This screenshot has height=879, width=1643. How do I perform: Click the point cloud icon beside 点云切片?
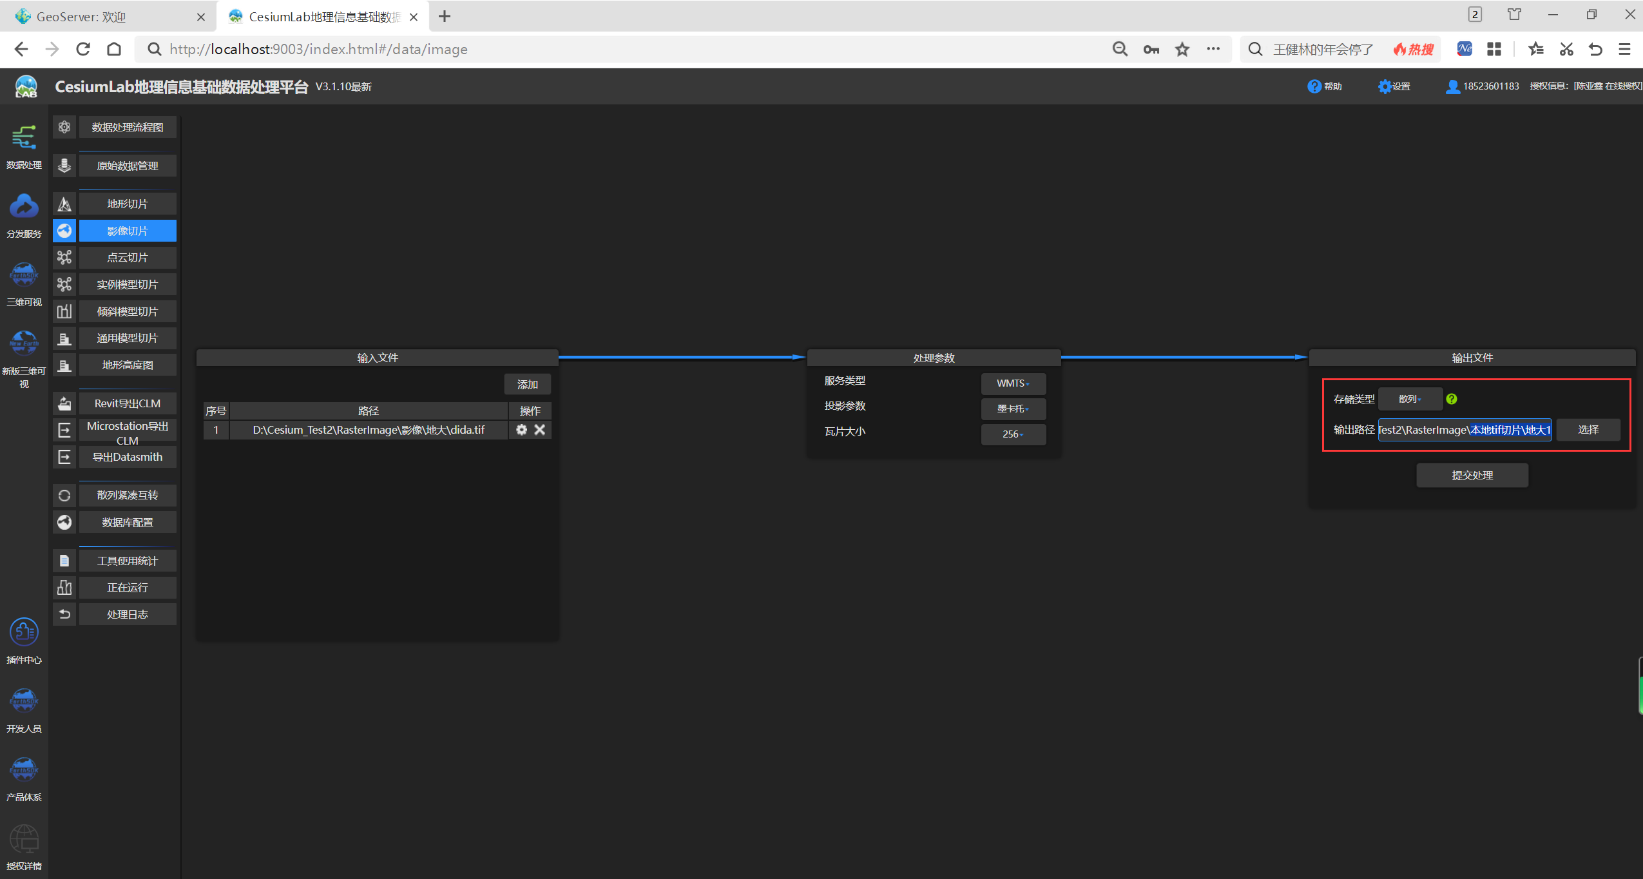click(64, 257)
